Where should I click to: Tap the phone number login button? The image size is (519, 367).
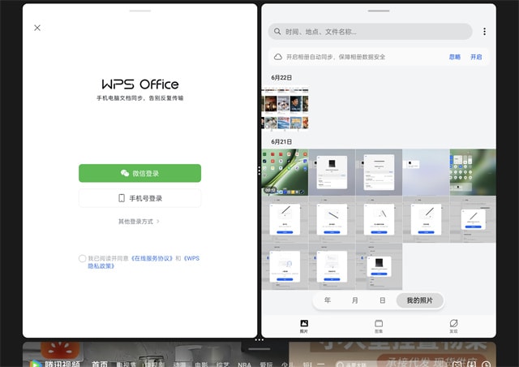click(139, 198)
